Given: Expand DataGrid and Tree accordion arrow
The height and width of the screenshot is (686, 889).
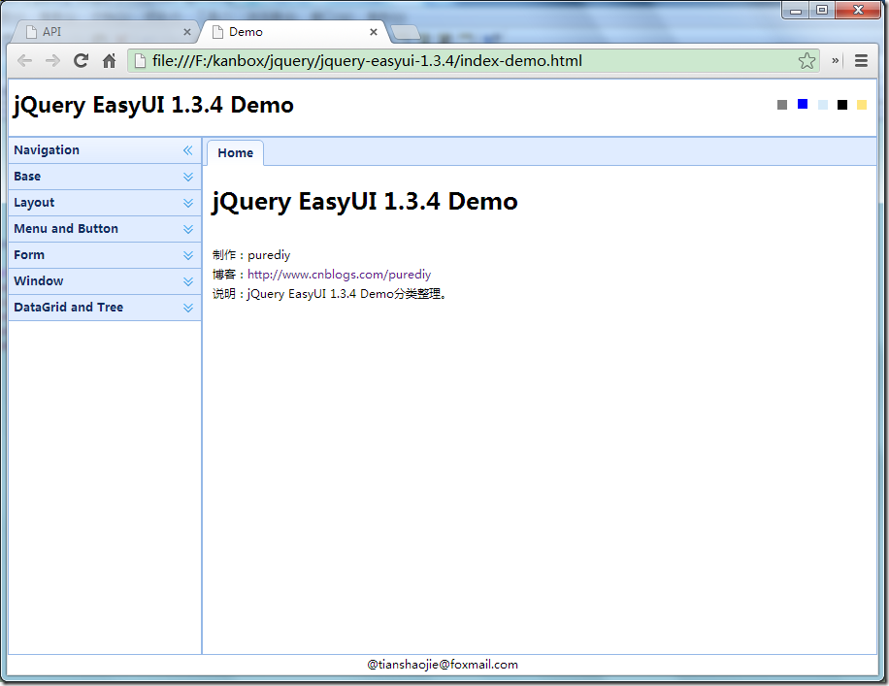Looking at the screenshot, I should pyautogui.click(x=188, y=308).
